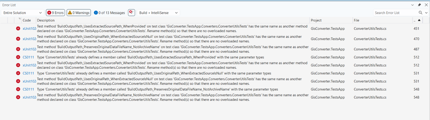This screenshot has height=120, width=430.
Task: Click error icon of CS0111 row at line 548
Action: tap(18, 89)
